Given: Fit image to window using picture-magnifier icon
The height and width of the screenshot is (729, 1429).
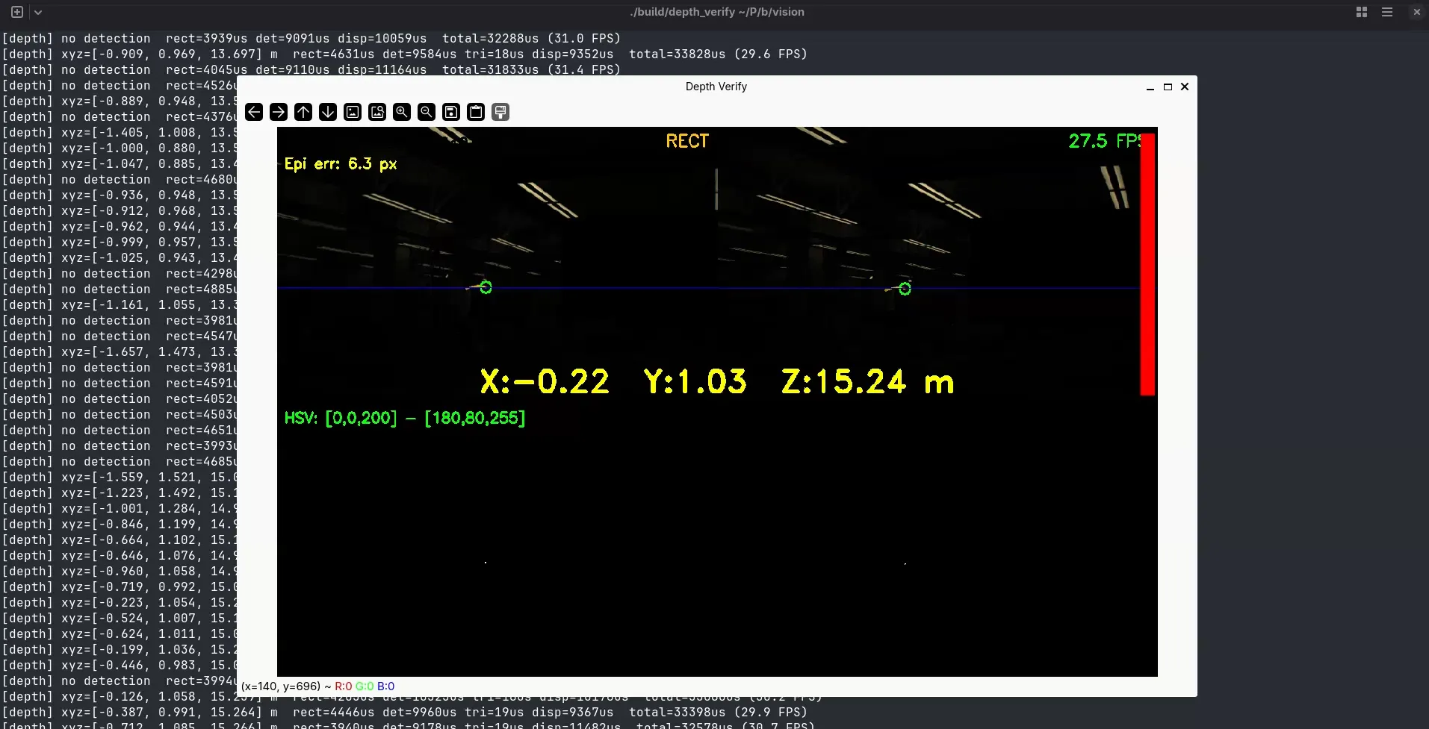Looking at the screenshot, I should (x=377, y=112).
